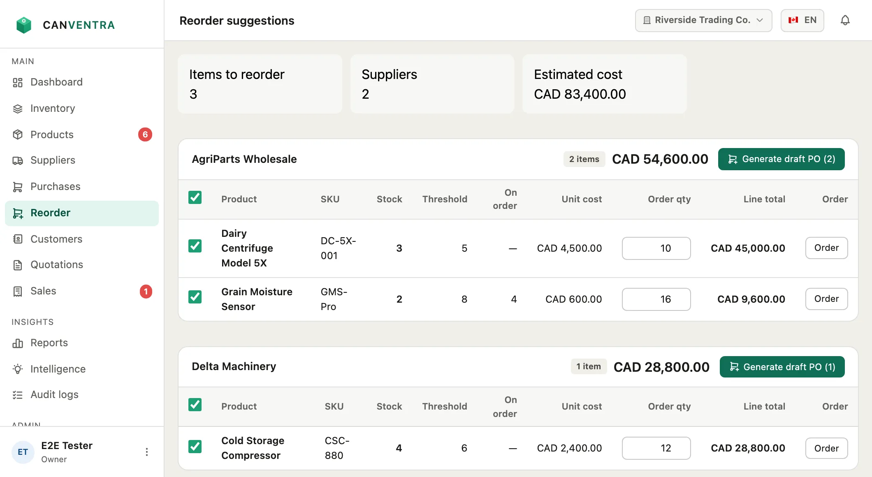Edit order qty field showing 10

tap(656, 248)
